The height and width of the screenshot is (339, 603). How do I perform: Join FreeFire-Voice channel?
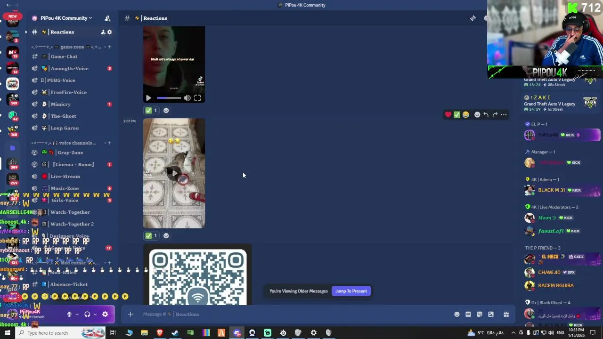point(72,92)
